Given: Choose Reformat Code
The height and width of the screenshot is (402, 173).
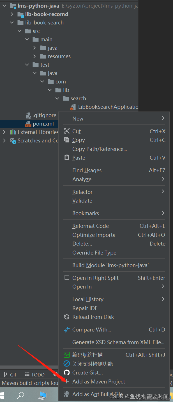Looking at the screenshot, I should click(x=91, y=226).
